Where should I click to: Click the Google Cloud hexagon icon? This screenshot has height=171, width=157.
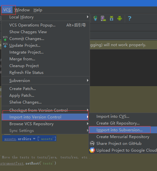click(x=92, y=150)
